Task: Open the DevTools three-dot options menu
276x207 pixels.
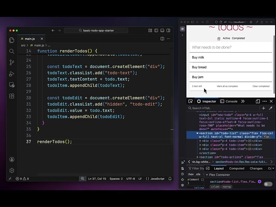Action: click(264, 101)
